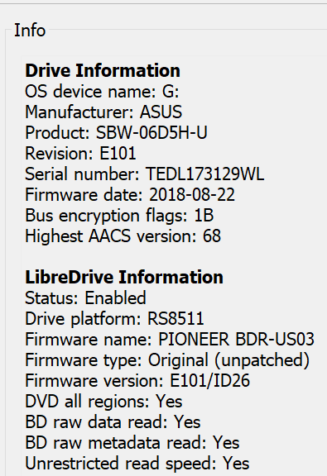This screenshot has height=476, width=327.
Task: Select the LibreDrive Information heading
Action: pyautogui.click(x=124, y=277)
